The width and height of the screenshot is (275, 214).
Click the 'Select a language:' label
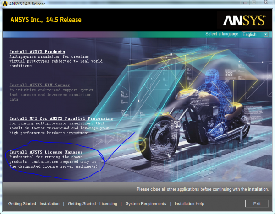tap(222, 34)
